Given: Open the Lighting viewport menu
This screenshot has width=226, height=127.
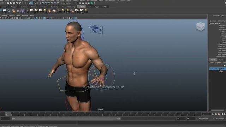Looking at the screenshot, I should pyautogui.click(x=12, y=16).
